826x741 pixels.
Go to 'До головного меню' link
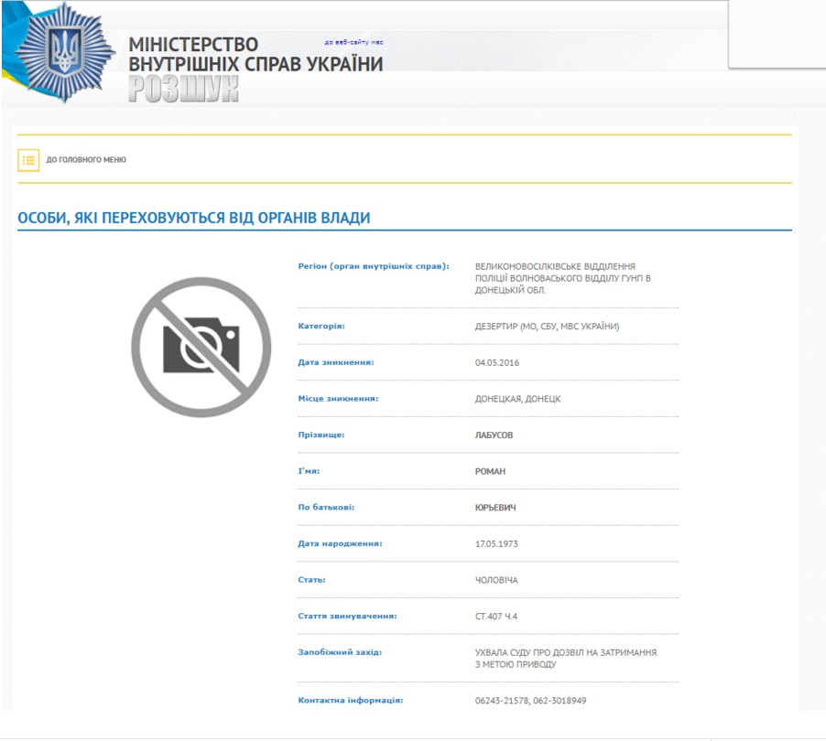coord(86,160)
